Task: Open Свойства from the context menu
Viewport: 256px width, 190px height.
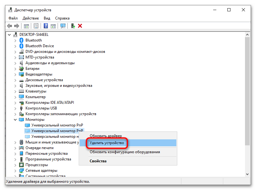Action: click(98, 161)
